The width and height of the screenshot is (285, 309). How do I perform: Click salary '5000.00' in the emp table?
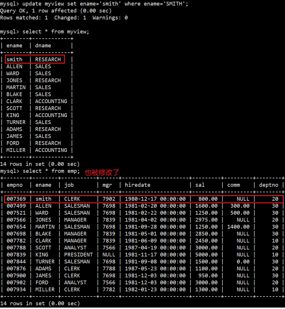206,255
